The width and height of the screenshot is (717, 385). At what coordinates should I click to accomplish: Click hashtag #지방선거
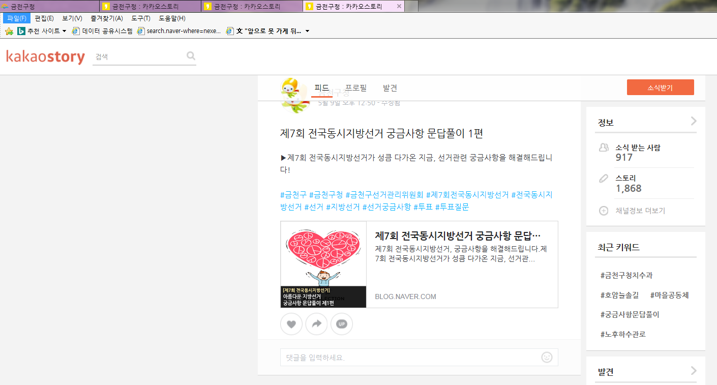(x=343, y=206)
